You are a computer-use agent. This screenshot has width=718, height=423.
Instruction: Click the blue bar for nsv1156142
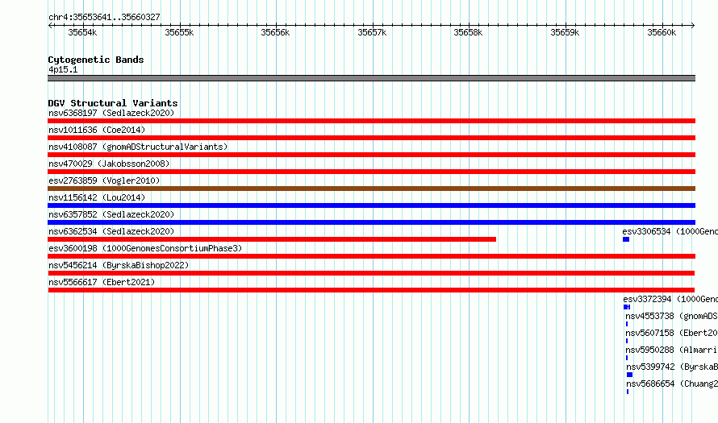point(371,205)
